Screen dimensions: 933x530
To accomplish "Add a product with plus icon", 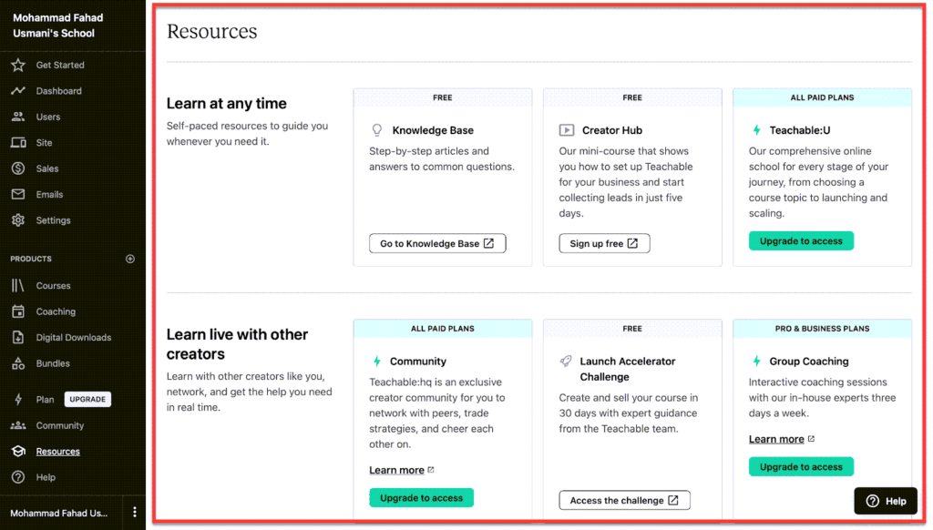I will [130, 259].
